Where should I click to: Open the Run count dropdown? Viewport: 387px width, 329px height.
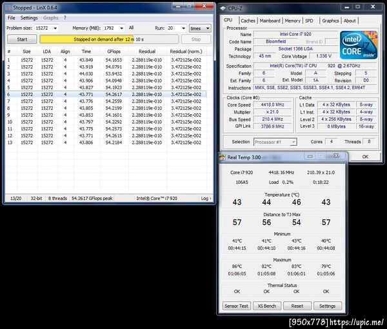pos(183,28)
